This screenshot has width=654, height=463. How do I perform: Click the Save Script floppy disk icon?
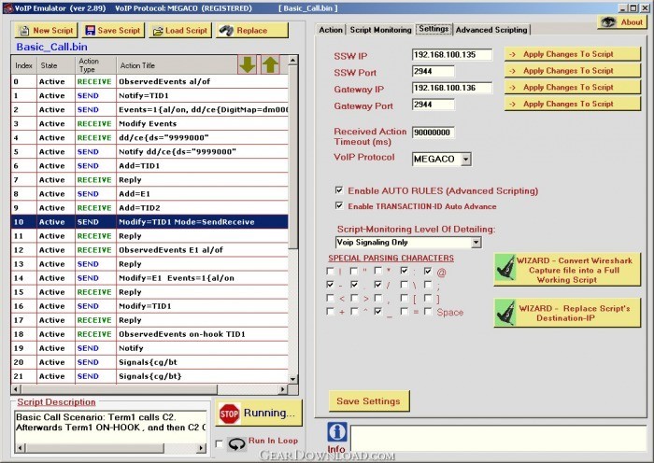click(x=90, y=31)
